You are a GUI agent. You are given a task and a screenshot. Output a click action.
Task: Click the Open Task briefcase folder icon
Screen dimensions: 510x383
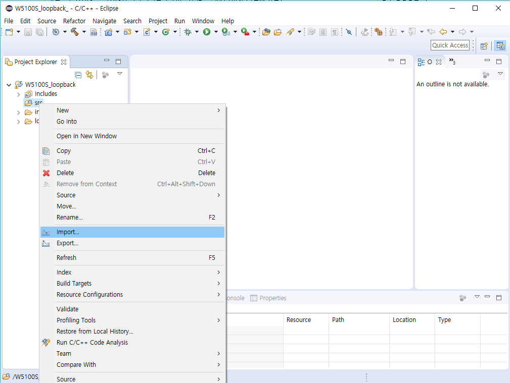(x=278, y=32)
